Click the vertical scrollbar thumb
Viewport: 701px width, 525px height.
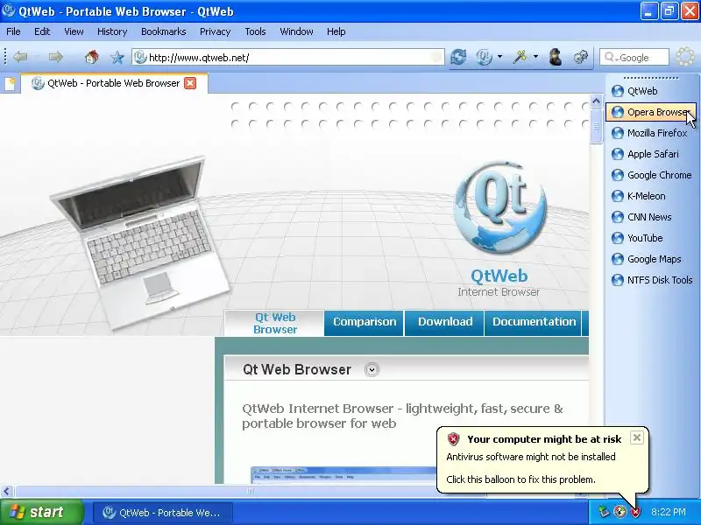pos(596,126)
